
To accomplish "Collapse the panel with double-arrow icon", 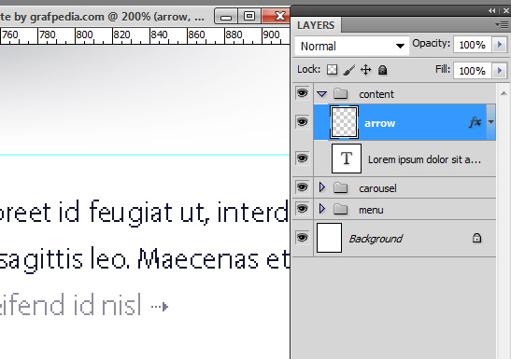I will pyautogui.click(x=492, y=11).
